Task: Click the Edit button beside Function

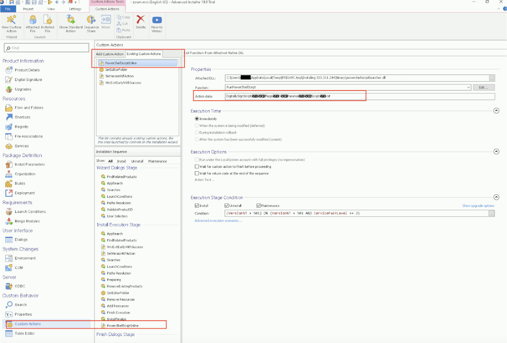Action: click(483, 88)
